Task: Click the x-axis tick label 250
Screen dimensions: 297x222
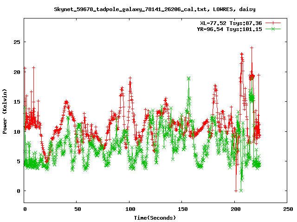Action: pyautogui.click(x=288, y=209)
